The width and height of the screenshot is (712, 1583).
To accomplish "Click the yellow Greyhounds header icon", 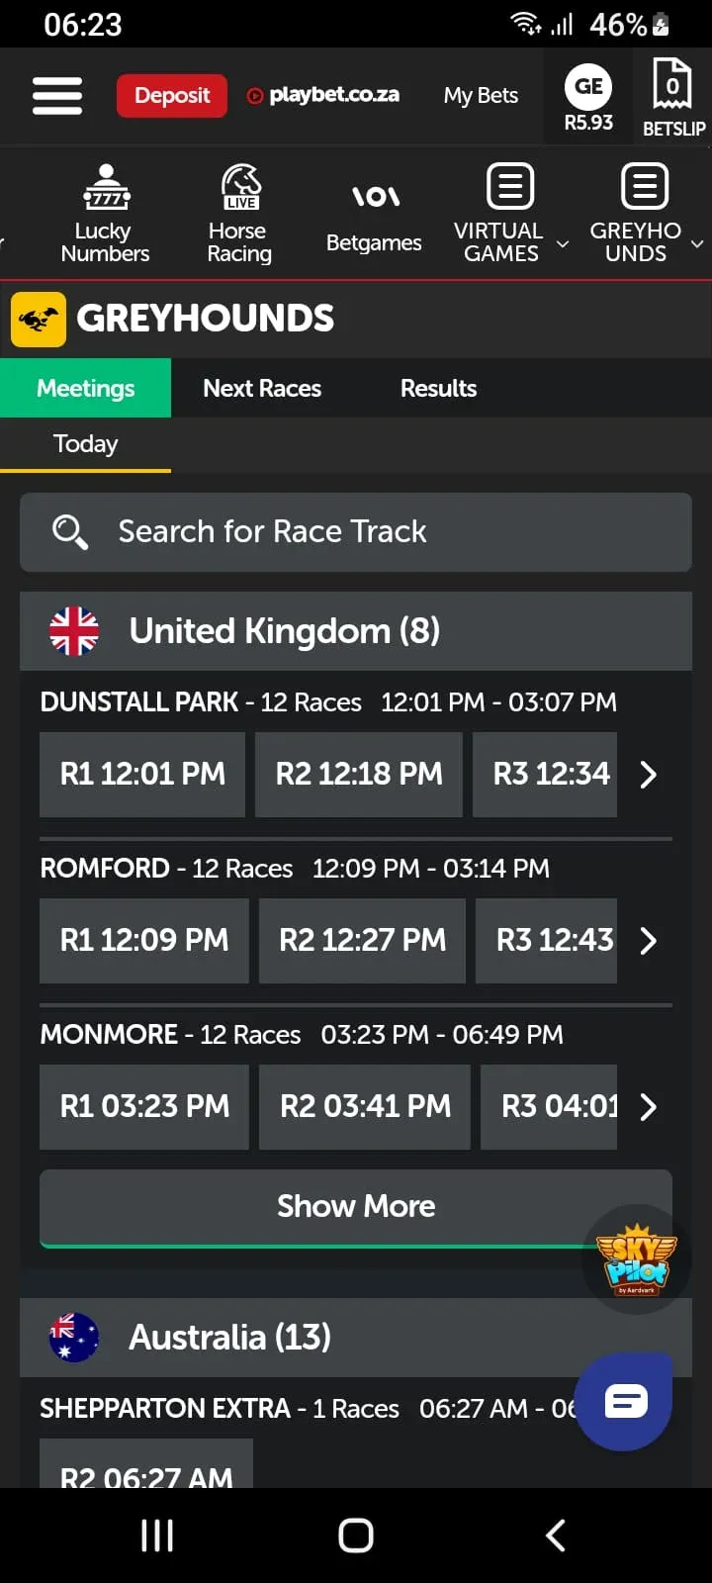I will tap(39, 319).
